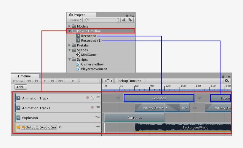Switch to the Timeline tab
243x148 pixels.
coord(25,76)
